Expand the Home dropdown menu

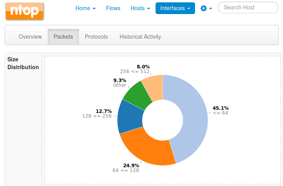(85, 8)
